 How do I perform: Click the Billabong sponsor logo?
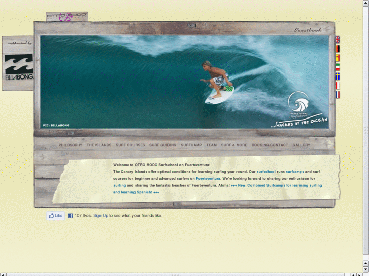click(x=19, y=67)
